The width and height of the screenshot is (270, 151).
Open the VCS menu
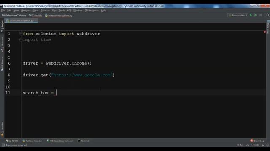[69, 10]
